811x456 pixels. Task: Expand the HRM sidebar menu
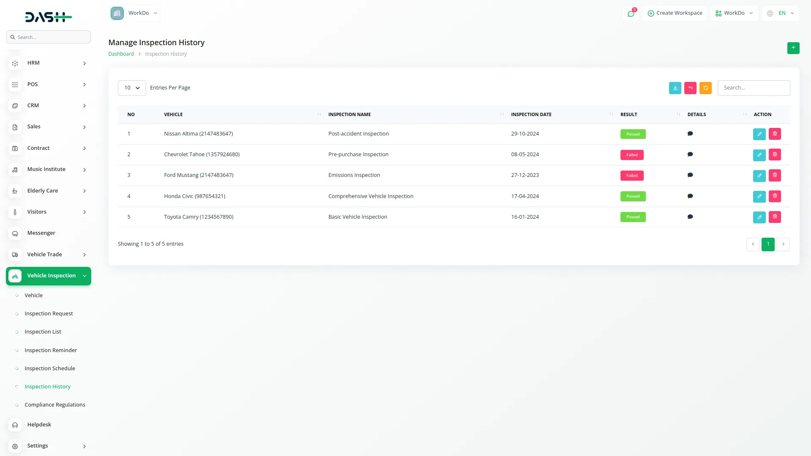point(49,63)
